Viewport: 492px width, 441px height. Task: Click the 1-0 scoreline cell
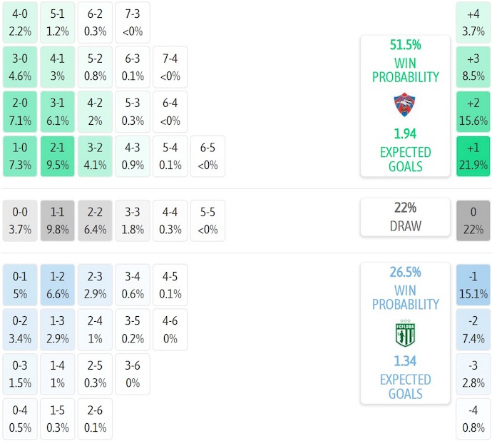pos(21,156)
